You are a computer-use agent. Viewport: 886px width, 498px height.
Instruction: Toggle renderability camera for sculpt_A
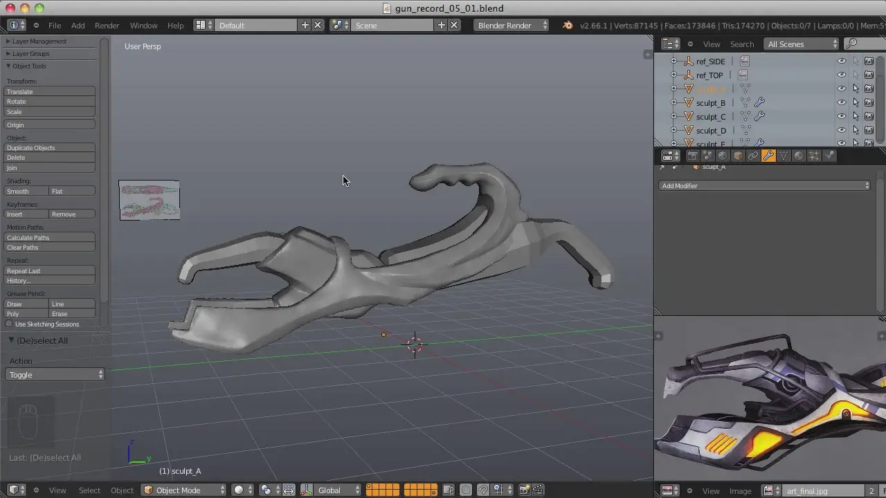[x=869, y=89]
